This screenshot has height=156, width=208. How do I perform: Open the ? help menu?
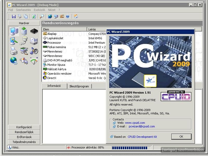(59, 10)
